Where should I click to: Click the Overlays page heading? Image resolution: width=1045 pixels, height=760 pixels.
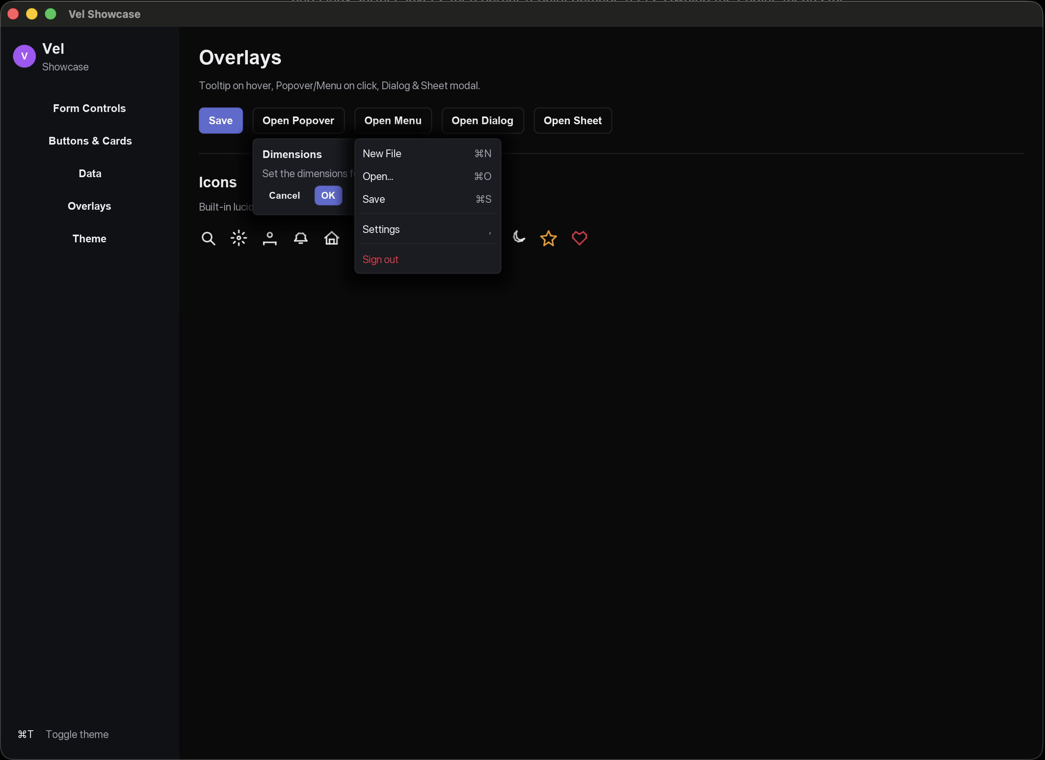(x=240, y=57)
